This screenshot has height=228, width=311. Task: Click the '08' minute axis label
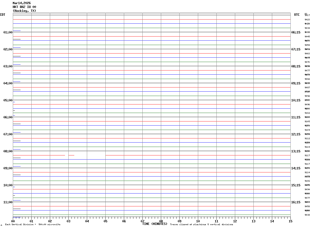161,221
